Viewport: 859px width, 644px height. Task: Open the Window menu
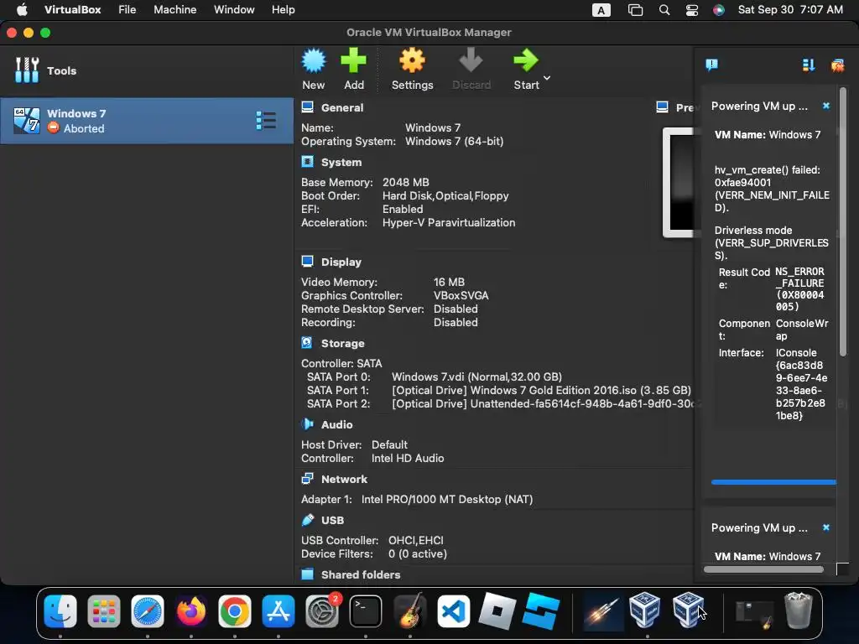coord(234,9)
